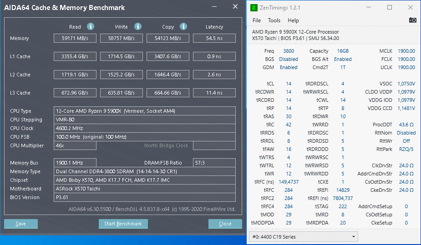Click the Copy info icon in AIDA64
Image resolution: width=421 pixels, height=245 pixels.
183,26
